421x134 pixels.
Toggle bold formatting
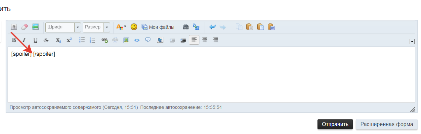pyautogui.click(x=14, y=40)
